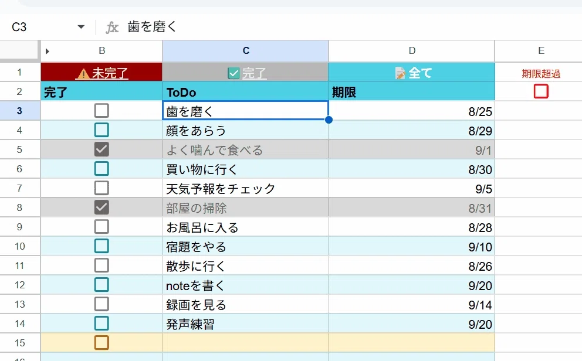This screenshot has width=582, height=361.
Task: Select the date cell 8/26
Action: pos(412,265)
